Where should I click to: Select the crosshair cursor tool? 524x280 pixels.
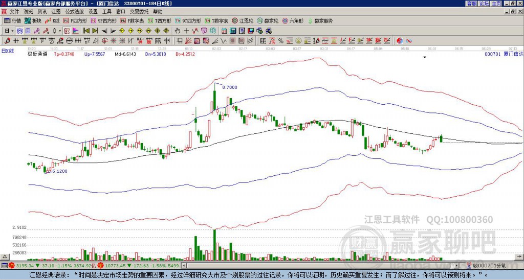click(186, 31)
